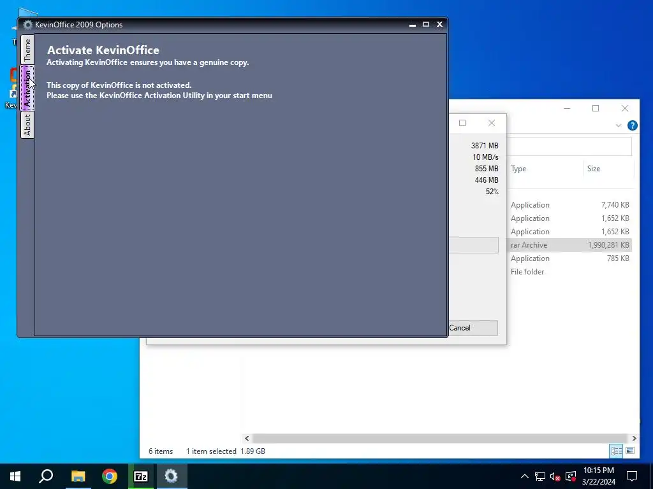
Task: Click the File Explorer horizontal scrollbar
Action: (440, 438)
